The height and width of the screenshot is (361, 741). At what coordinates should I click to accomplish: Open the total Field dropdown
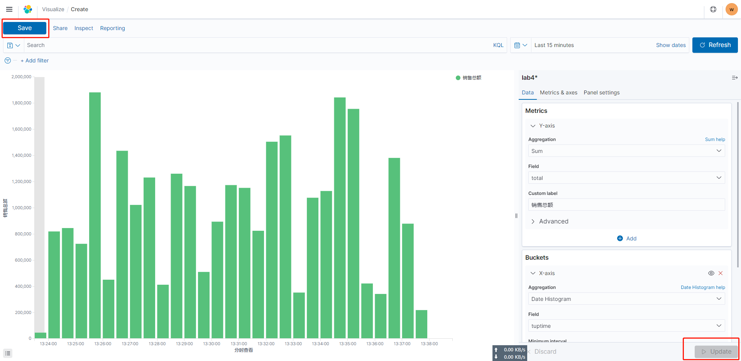tap(626, 178)
